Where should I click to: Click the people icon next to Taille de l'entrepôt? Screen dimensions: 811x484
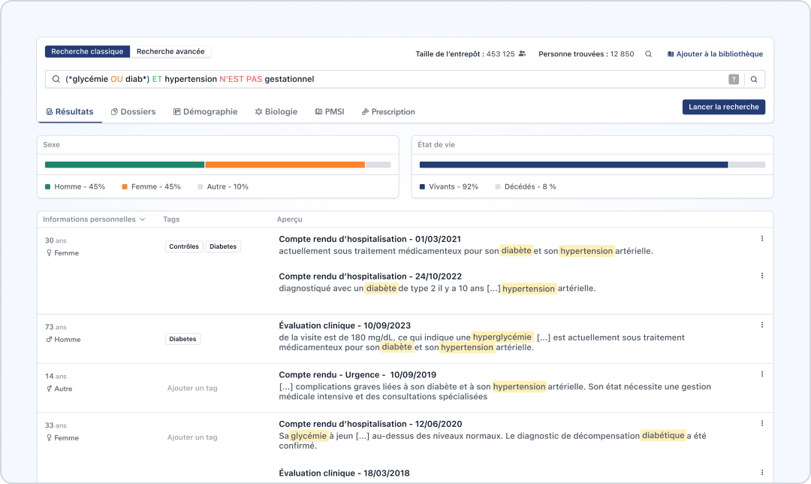point(522,54)
